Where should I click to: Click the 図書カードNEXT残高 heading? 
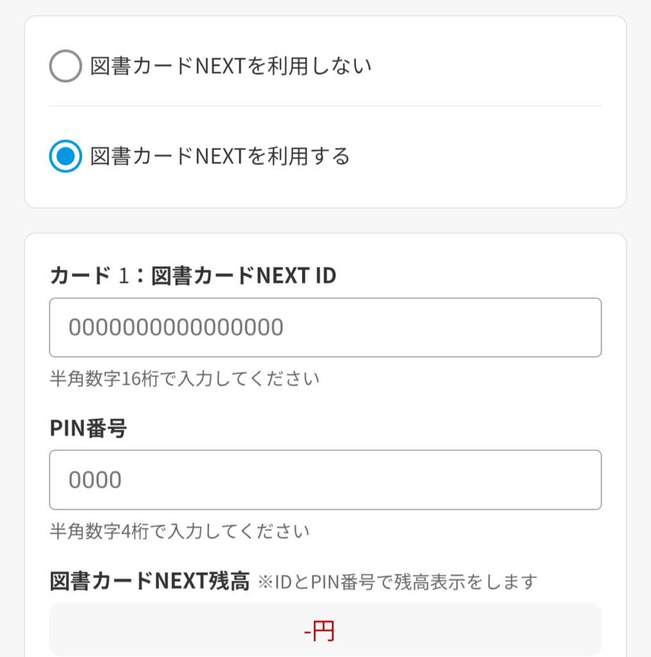(149, 582)
